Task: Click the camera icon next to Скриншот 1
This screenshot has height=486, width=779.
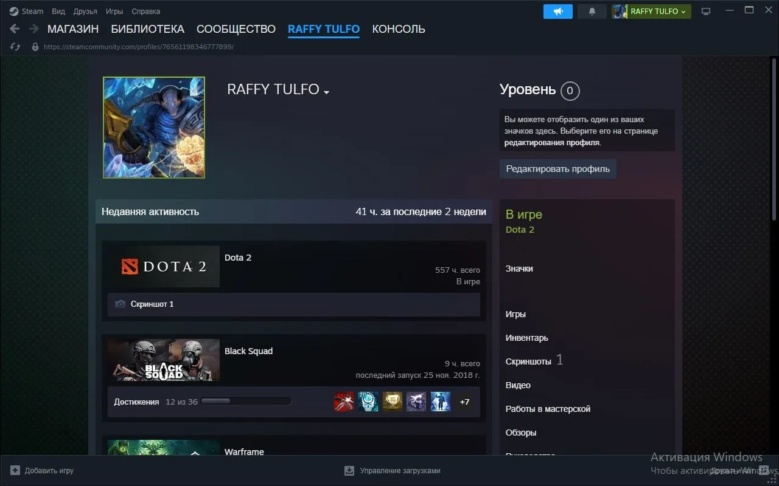Action: click(121, 304)
